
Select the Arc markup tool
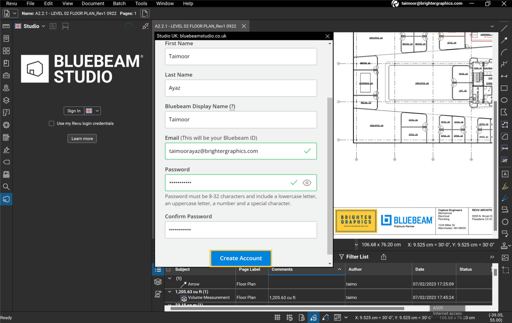click(x=504, y=52)
